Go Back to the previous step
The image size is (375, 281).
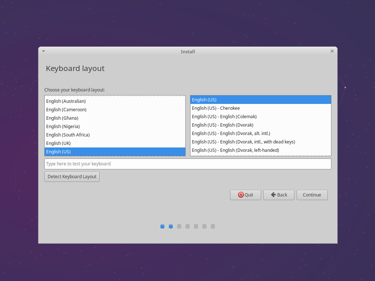coord(279,195)
